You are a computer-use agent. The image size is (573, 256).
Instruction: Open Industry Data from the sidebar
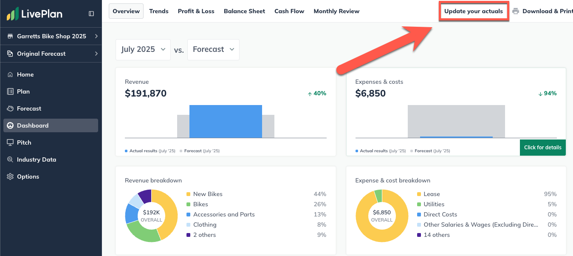(37, 159)
